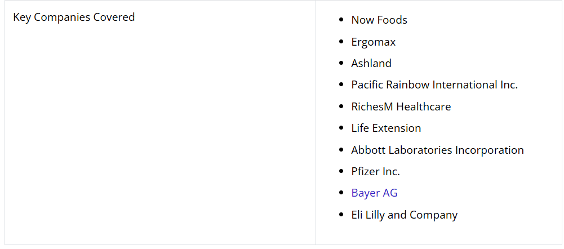Click the bullet point before Ergomax
Screen dimensions: 564x249
tap(341, 42)
